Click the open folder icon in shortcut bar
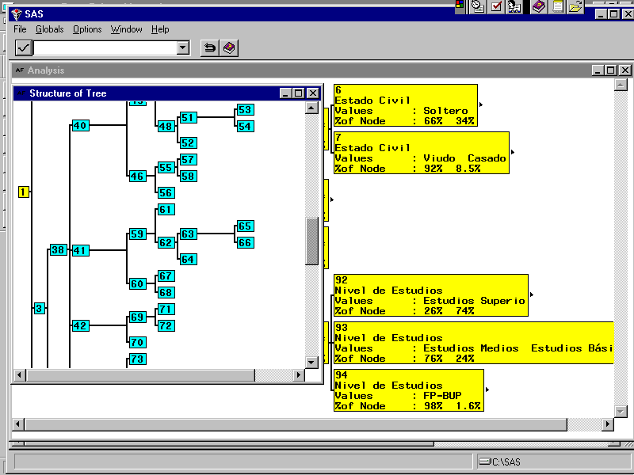This screenshot has width=634, height=475. pos(576,6)
